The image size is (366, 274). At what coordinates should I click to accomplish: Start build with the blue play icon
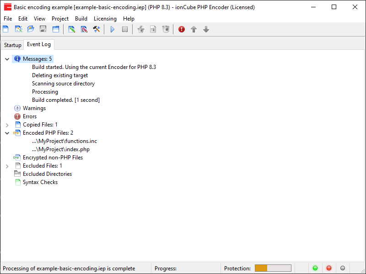coord(113,29)
